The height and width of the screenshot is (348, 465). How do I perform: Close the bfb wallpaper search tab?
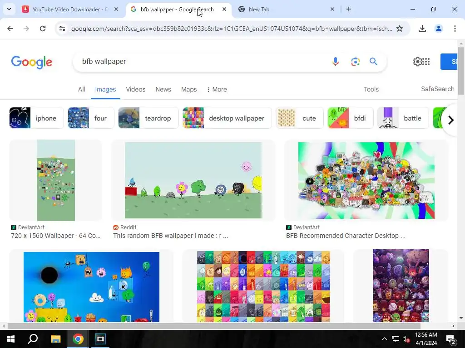[x=224, y=9]
